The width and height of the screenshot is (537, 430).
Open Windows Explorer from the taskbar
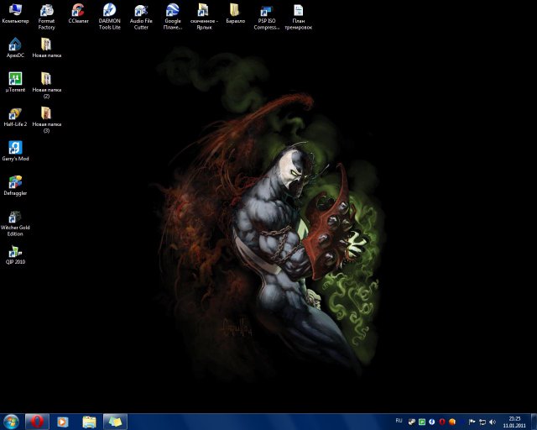[88, 421]
